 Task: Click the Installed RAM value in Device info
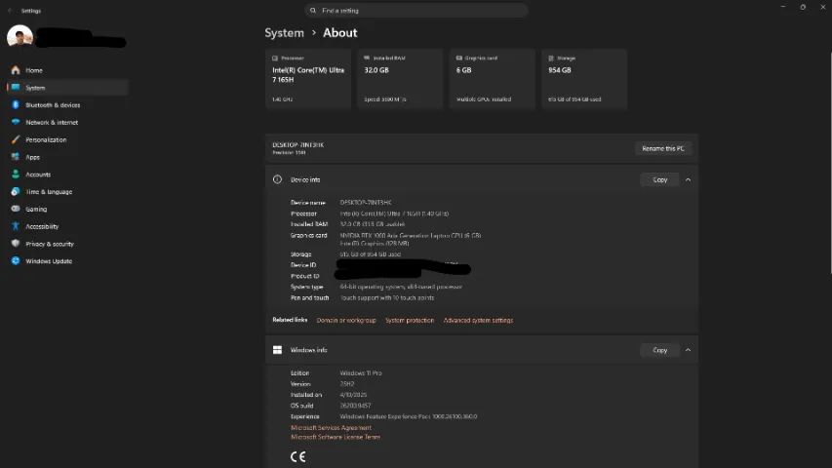coord(372,224)
